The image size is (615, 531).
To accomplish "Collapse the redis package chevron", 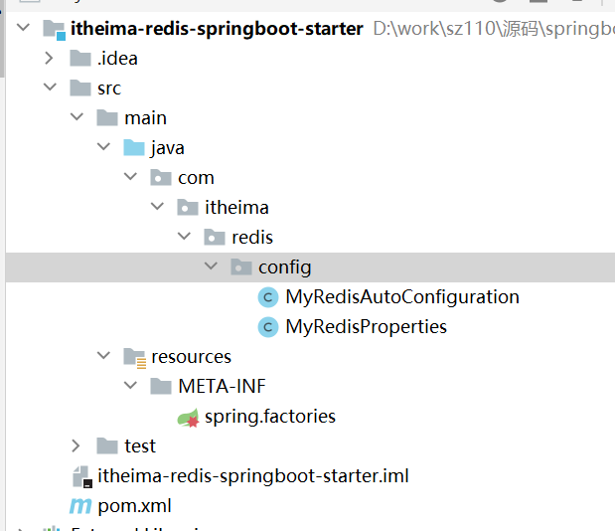I will pyautogui.click(x=184, y=238).
